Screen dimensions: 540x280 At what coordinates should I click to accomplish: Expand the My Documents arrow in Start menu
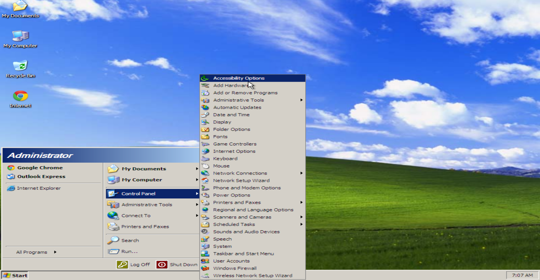click(x=197, y=169)
